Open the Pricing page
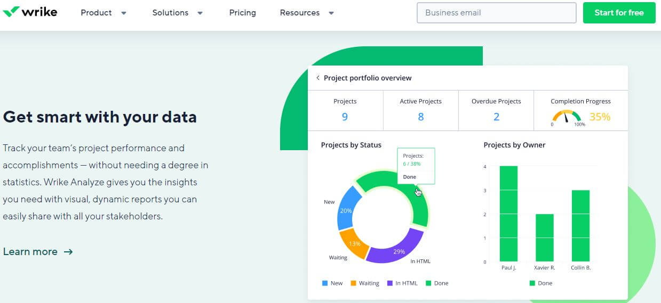The height and width of the screenshot is (303, 661). pyautogui.click(x=242, y=13)
